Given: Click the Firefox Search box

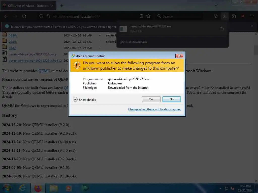Looking at the screenshot, I should coord(179,16).
